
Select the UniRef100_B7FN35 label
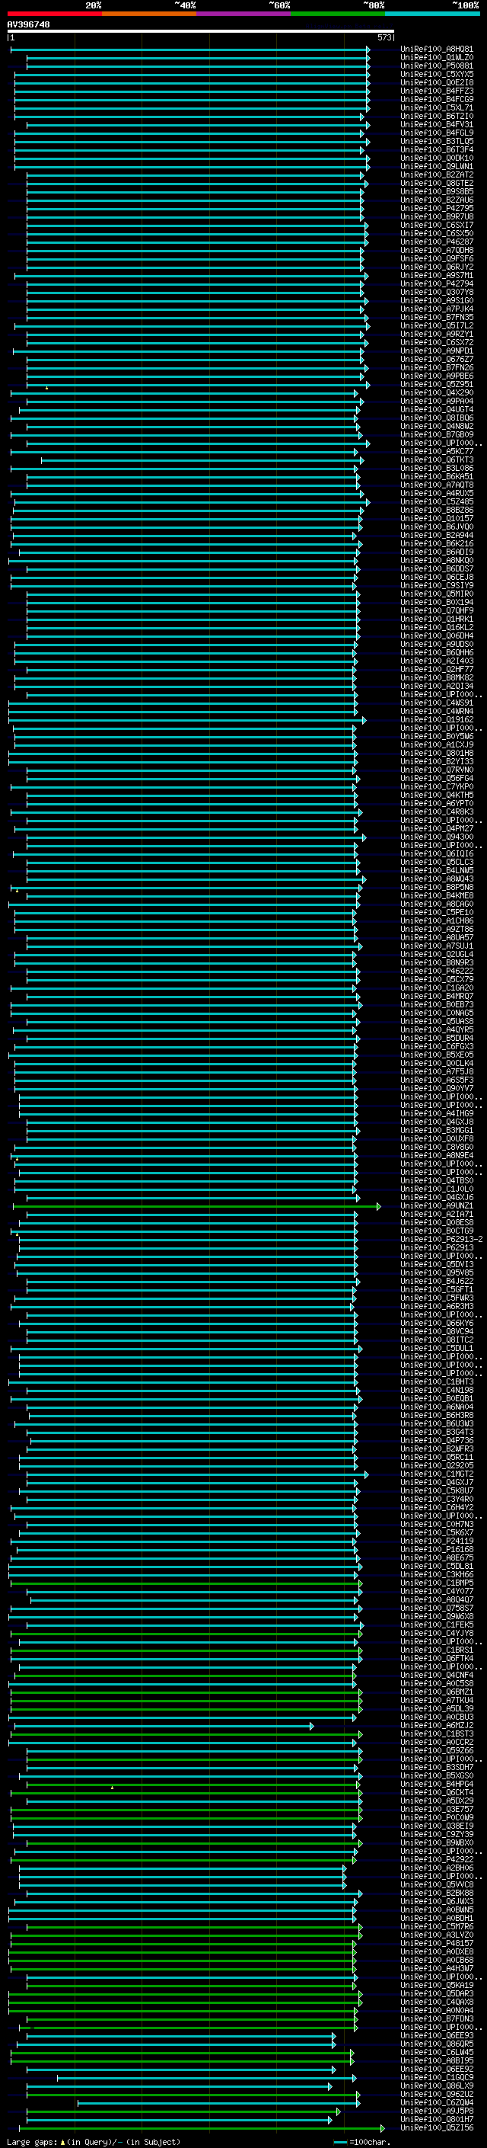coord(437,317)
